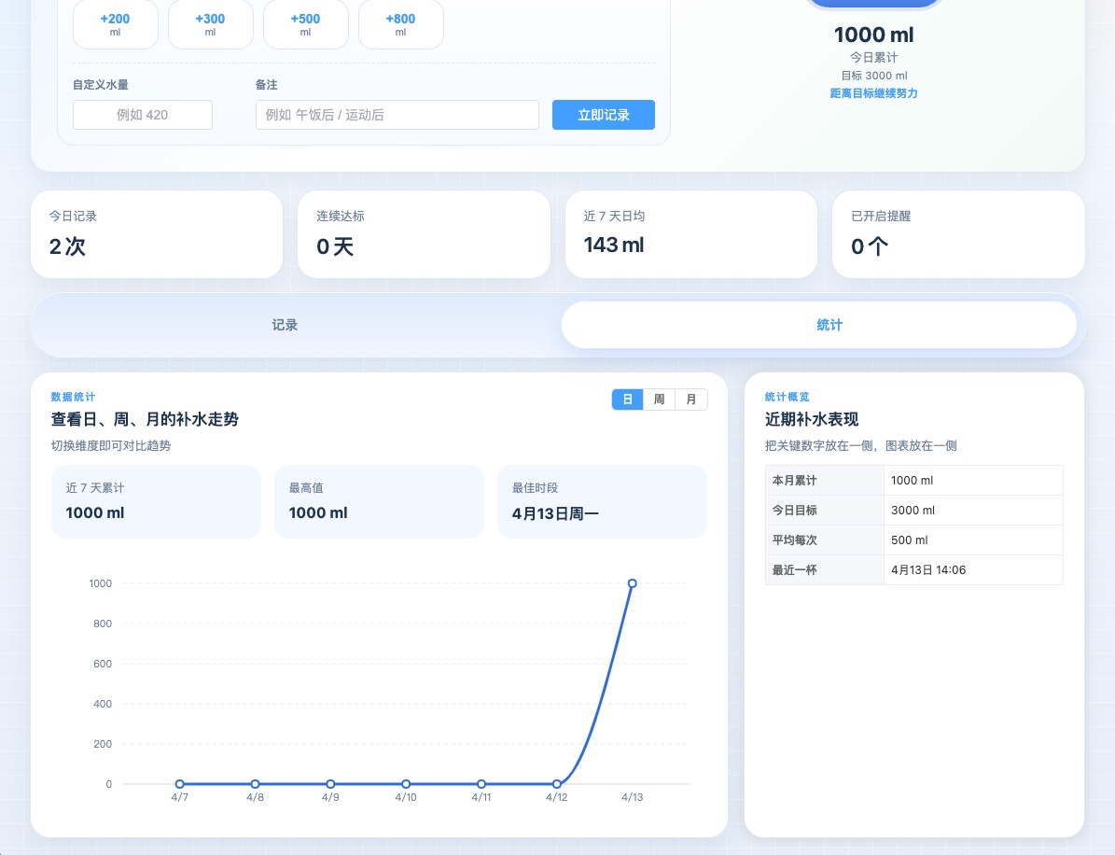Switch to the 记录 tab
This screenshot has height=855, width=1115.
(285, 325)
